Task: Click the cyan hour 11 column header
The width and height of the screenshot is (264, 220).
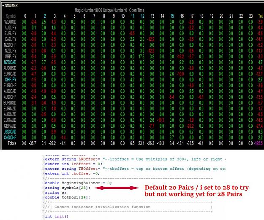Action: [133, 16]
